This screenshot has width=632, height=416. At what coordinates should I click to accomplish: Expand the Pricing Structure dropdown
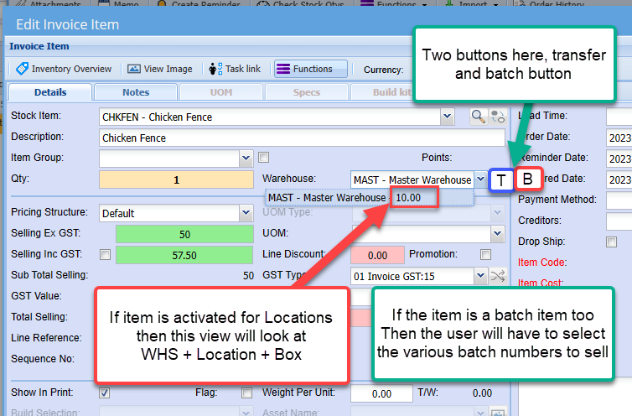[x=246, y=213]
